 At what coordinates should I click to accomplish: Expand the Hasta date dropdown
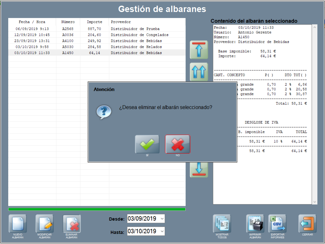[162, 231]
